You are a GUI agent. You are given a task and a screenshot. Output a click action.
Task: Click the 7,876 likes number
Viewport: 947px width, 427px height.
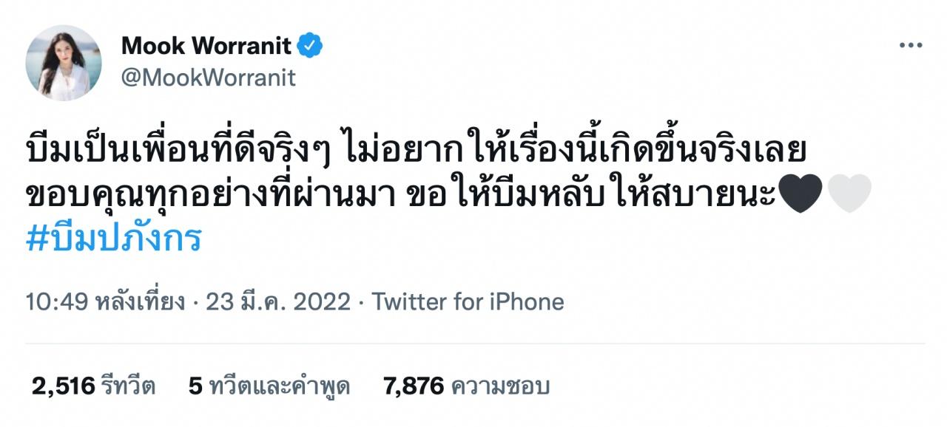coord(414,386)
